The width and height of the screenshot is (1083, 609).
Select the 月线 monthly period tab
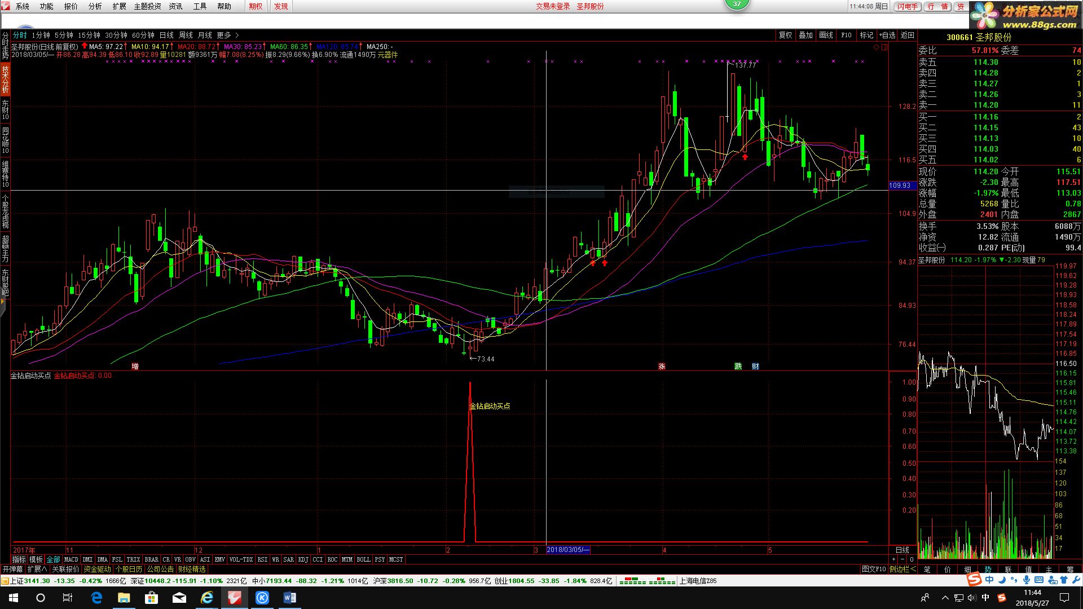205,35
